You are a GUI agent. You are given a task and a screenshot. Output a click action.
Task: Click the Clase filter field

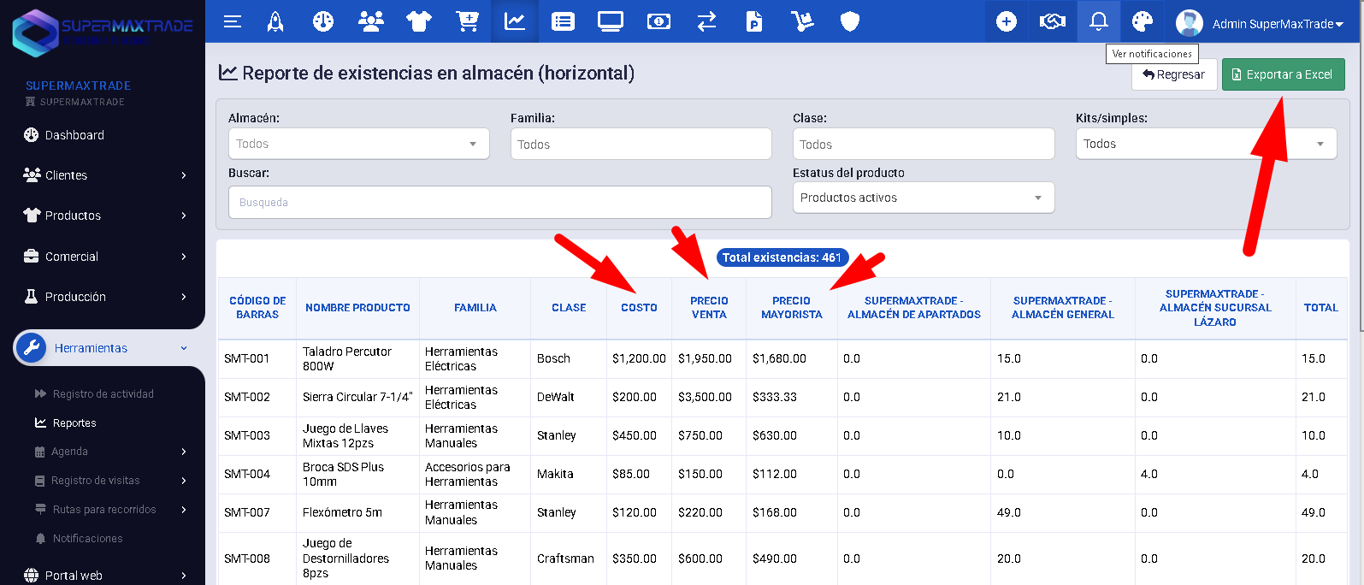pos(924,144)
